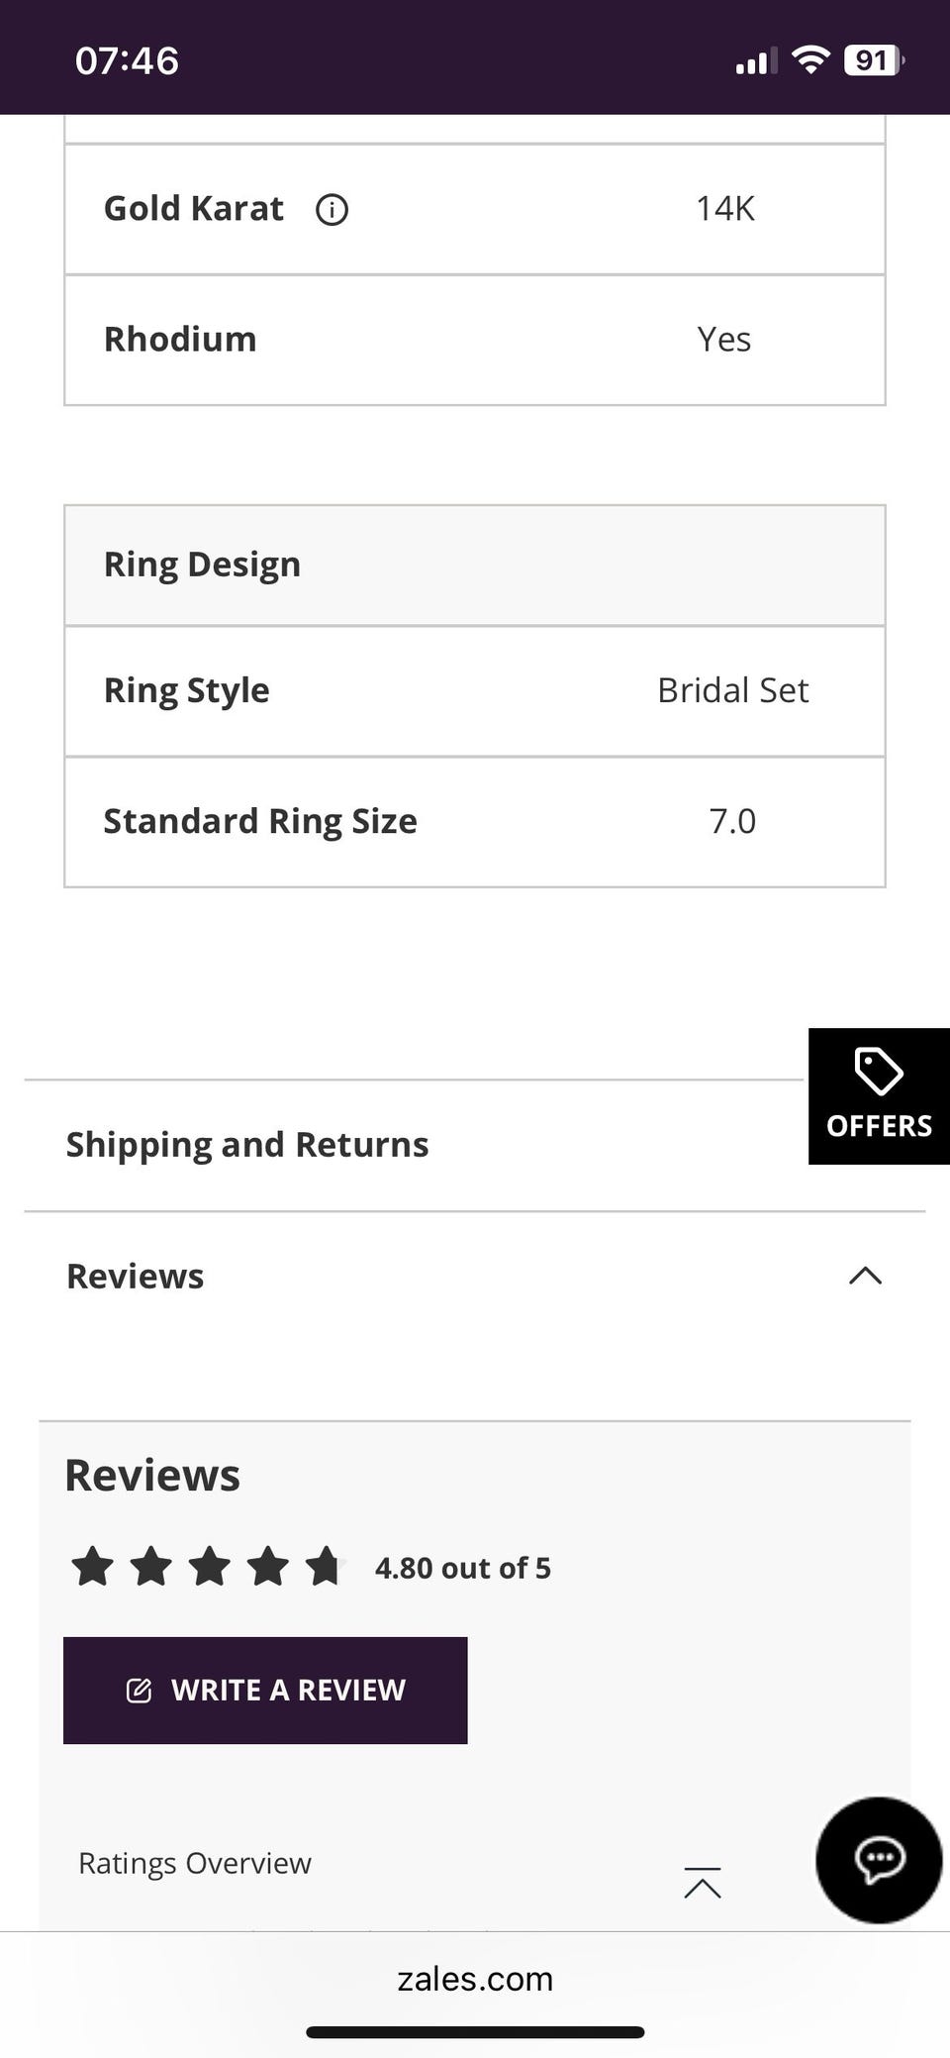
Task: Tap the scroll-to-top arrow icon
Action: [703, 1883]
